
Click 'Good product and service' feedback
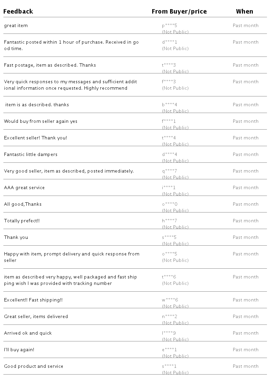33,366
